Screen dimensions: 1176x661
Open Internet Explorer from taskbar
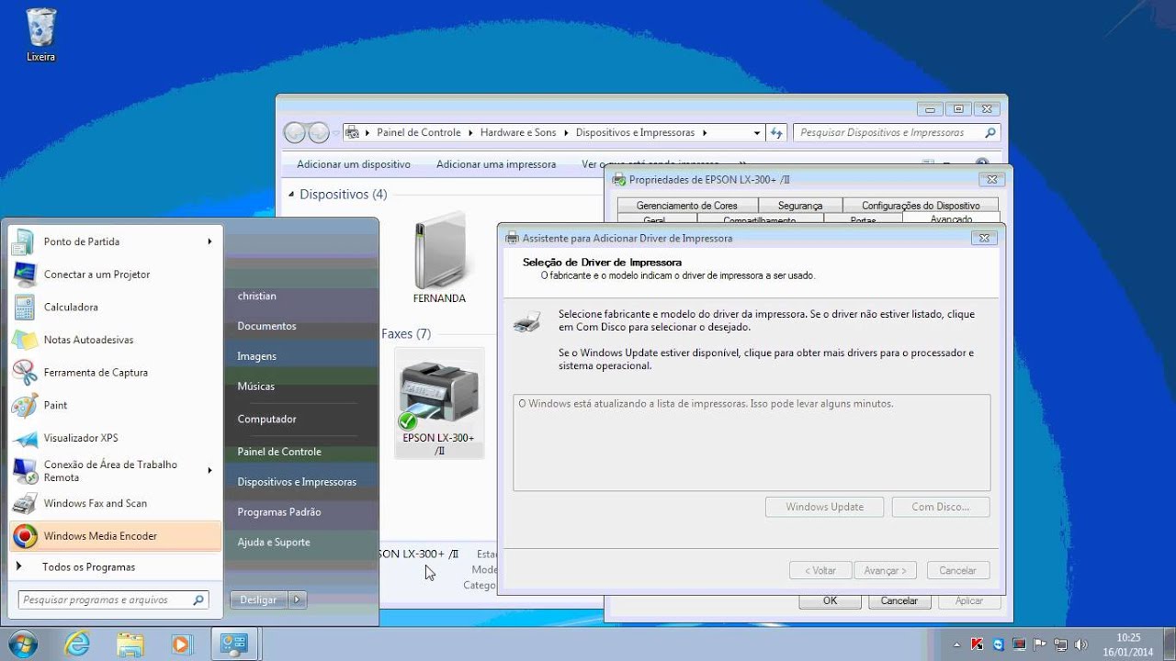coord(78,644)
